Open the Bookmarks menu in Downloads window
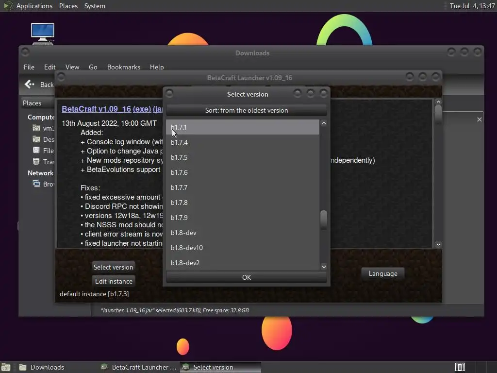This screenshot has height=373, width=497. tap(124, 67)
